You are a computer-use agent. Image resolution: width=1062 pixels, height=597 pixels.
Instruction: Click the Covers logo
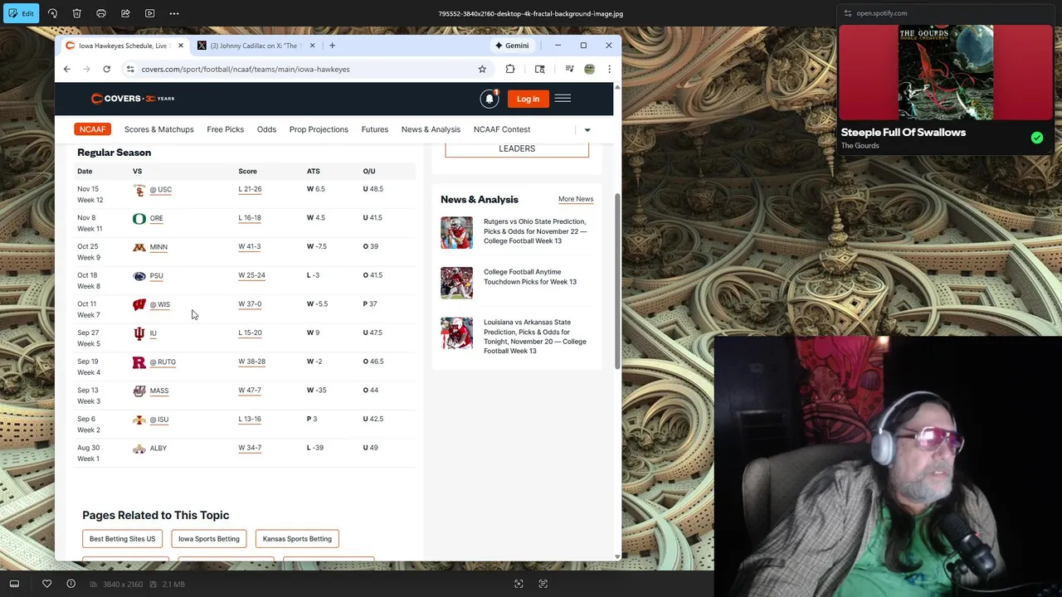tap(133, 99)
